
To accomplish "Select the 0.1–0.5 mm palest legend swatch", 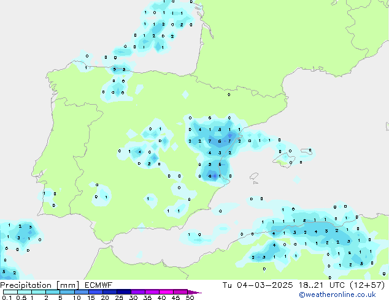I will point(10,292).
